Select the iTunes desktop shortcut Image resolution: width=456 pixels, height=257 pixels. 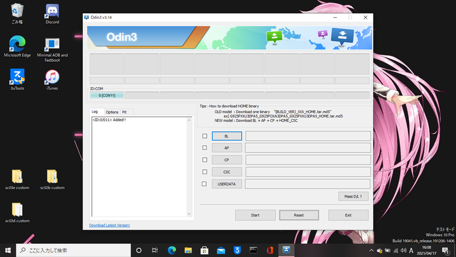coord(52,79)
